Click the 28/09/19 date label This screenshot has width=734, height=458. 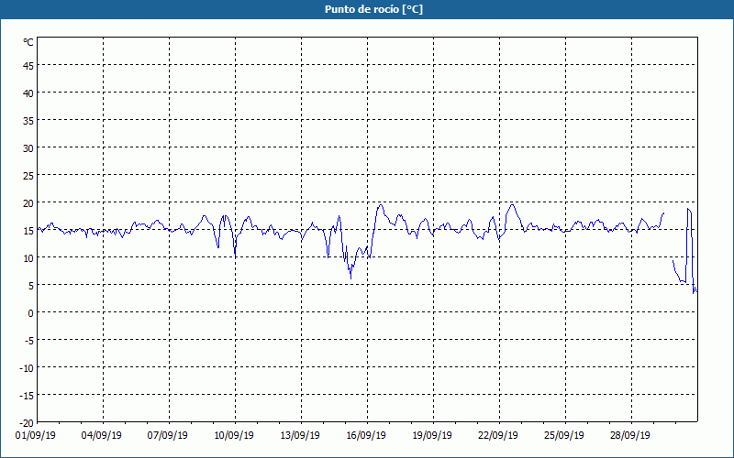(630, 435)
